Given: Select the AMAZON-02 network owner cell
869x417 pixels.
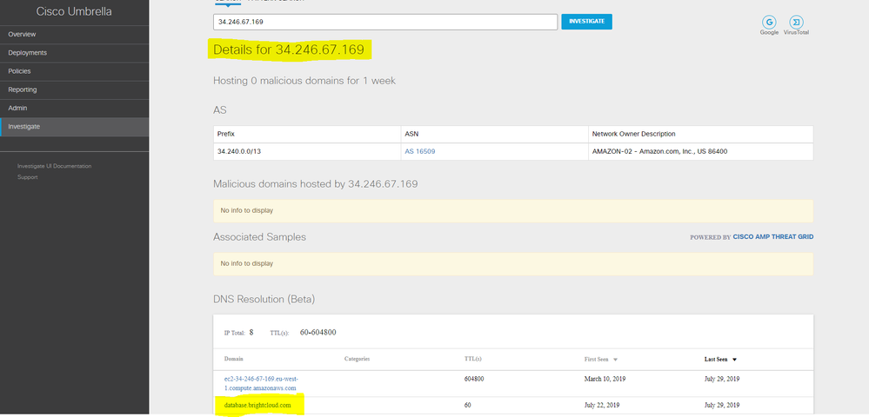Looking at the screenshot, I should pyautogui.click(x=700, y=151).
